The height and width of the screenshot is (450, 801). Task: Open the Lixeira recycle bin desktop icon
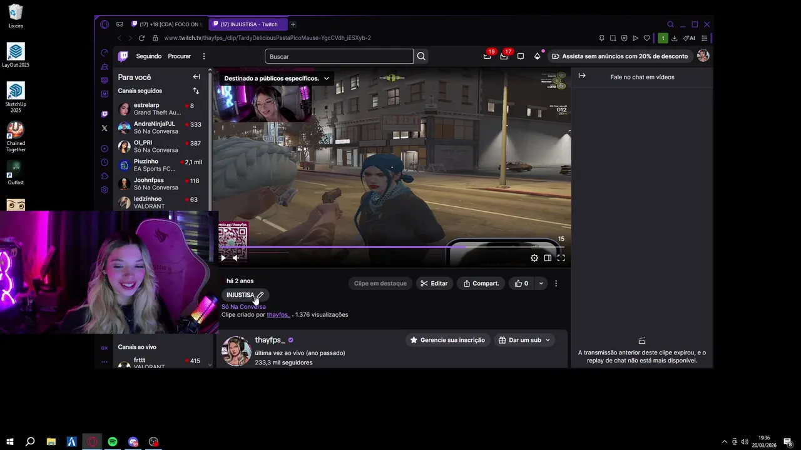(16, 16)
